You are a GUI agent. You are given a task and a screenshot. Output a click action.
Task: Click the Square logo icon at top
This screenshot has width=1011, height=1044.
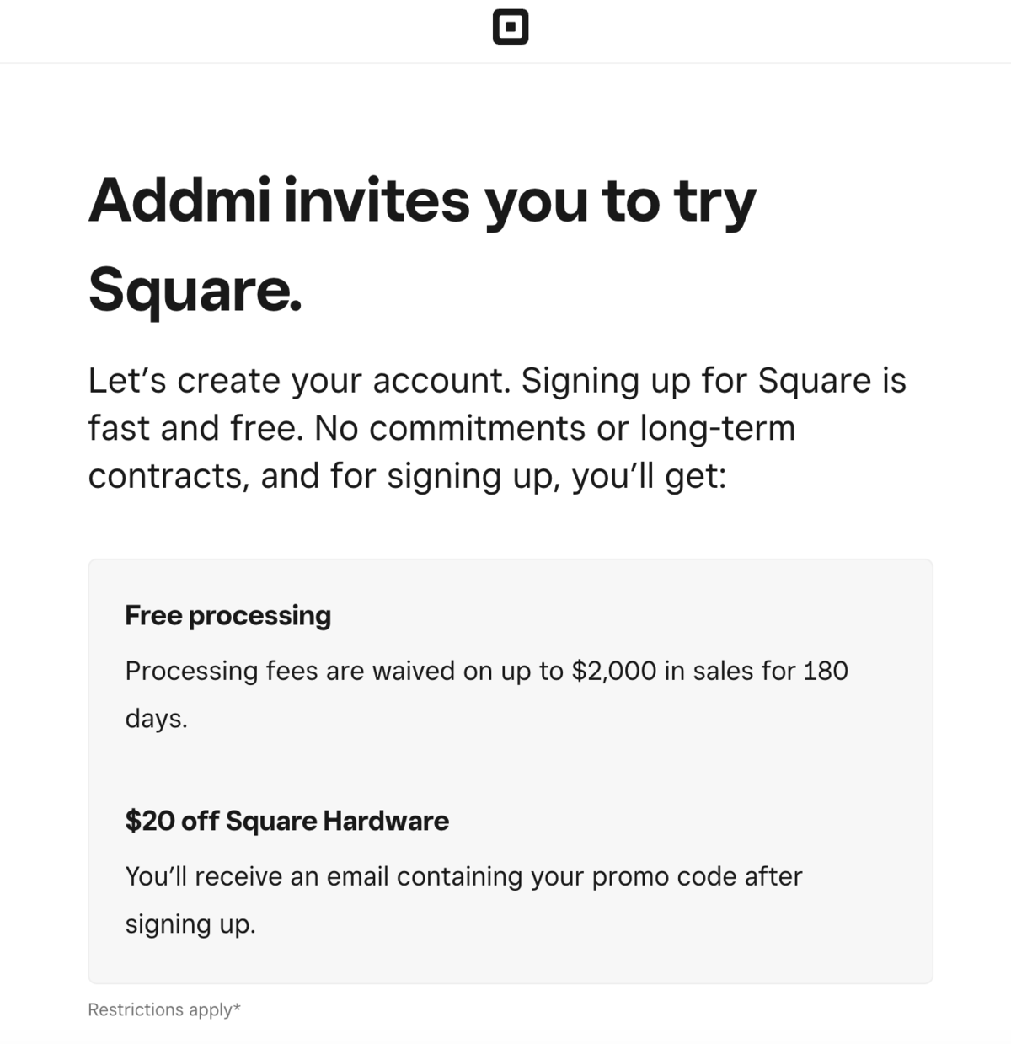[510, 27]
